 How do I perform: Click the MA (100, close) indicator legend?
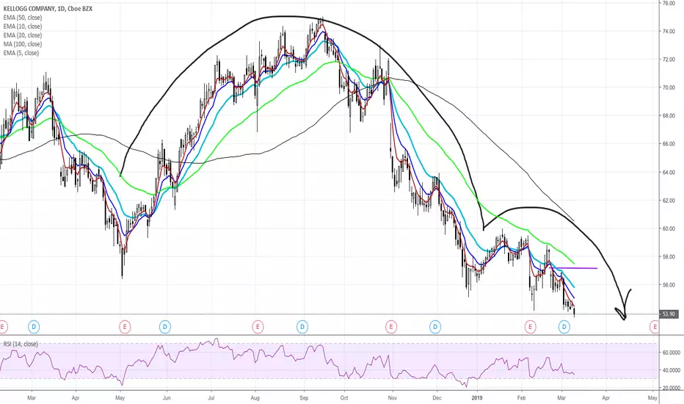(23, 44)
